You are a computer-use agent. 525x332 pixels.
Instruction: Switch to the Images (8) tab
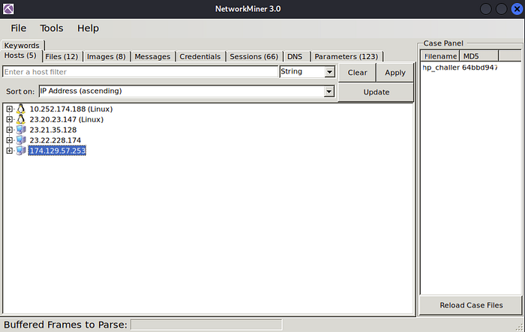106,56
